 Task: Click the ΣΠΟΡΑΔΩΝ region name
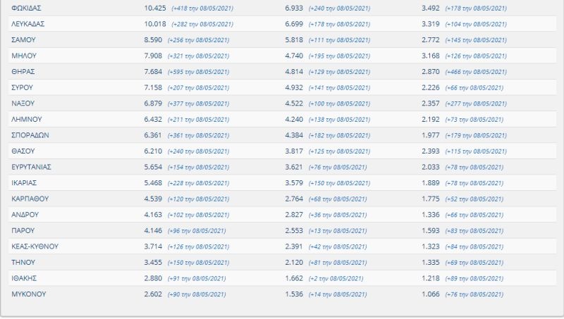click(30, 135)
